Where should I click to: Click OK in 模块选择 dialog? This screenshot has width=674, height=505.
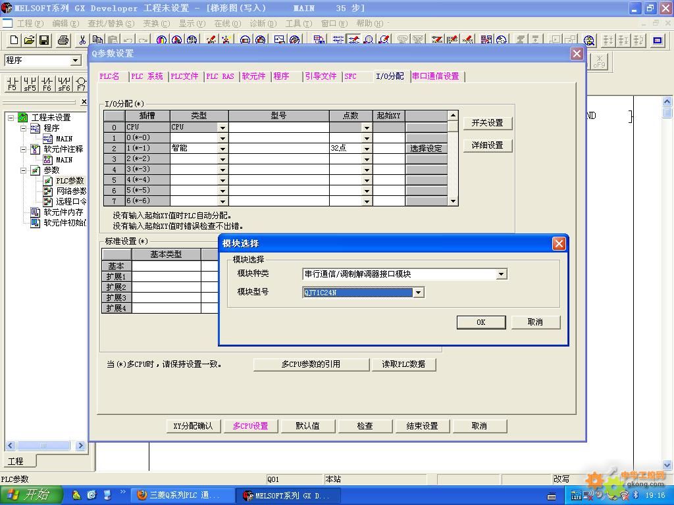point(481,322)
